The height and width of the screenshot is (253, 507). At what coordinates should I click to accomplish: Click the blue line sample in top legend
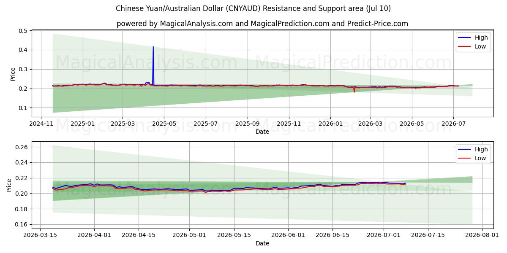point(465,38)
